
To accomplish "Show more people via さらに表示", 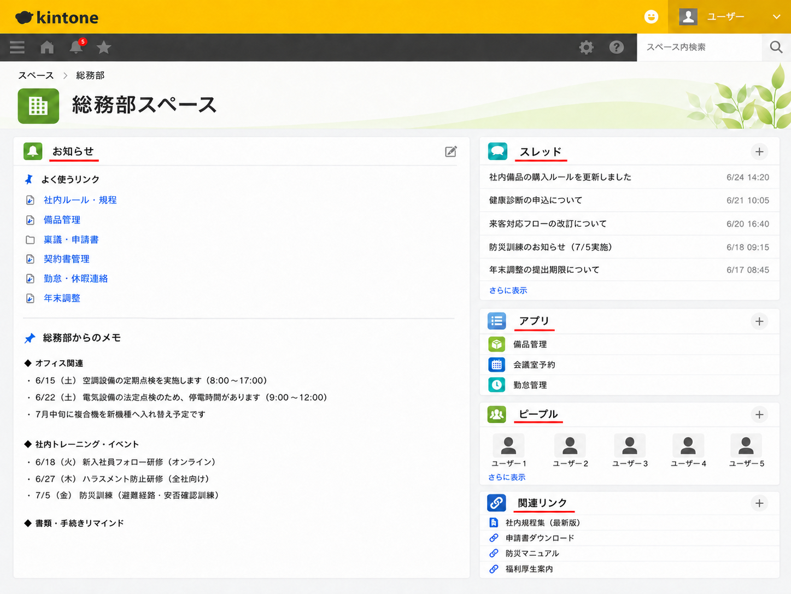I will click(x=507, y=477).
